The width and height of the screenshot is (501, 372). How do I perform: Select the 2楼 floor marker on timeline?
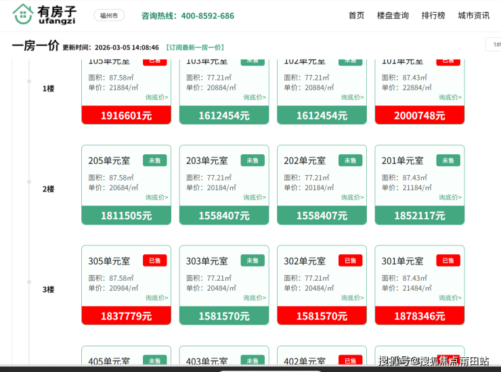(48, 189)
